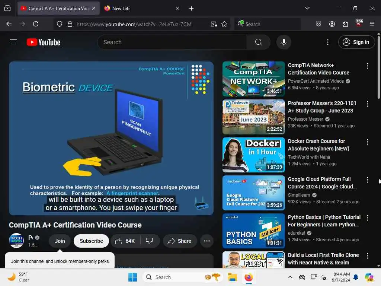Open Professor Messer's 220-1101 A+ Study Group title
This screenshot has height=286, width=381.
tap(322, 107)
